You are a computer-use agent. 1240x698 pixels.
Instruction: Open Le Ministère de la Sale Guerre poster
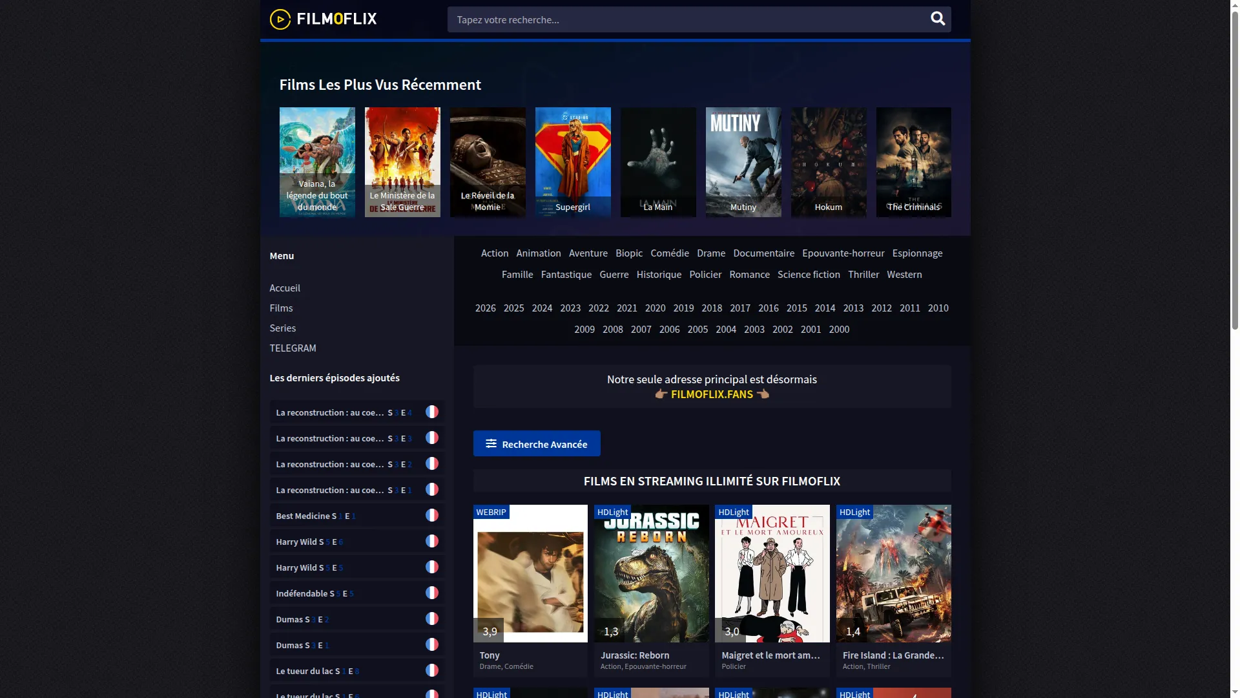point(402,162)
